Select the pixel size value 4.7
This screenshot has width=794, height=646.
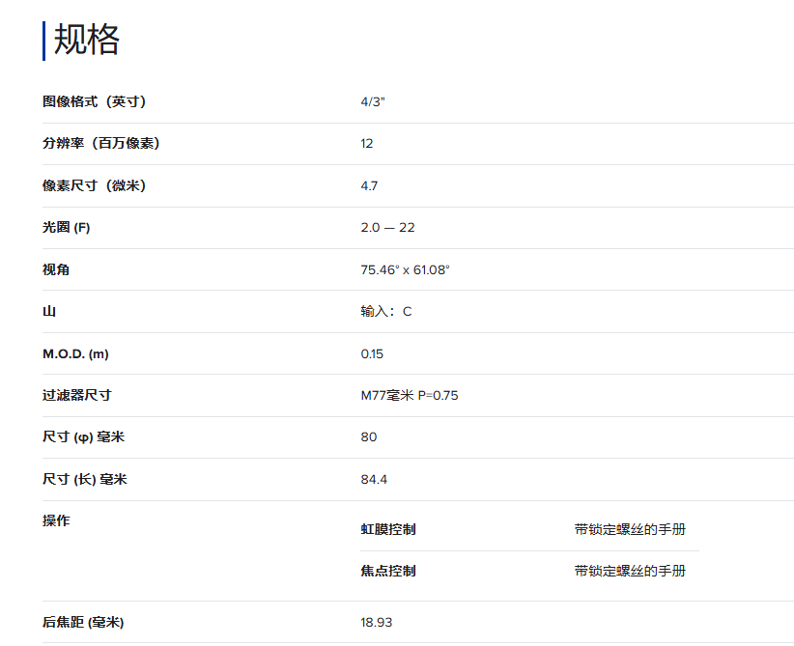pos(369,185)
